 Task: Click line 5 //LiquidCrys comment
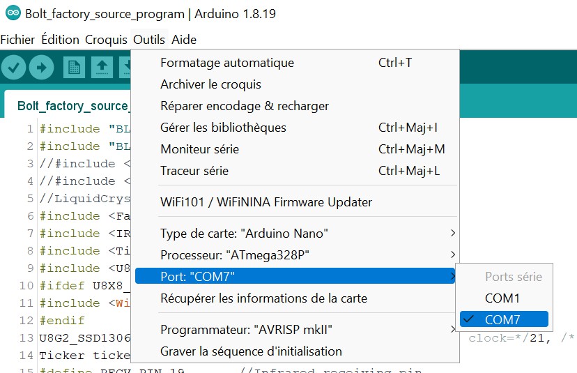[x=84, y=199]
